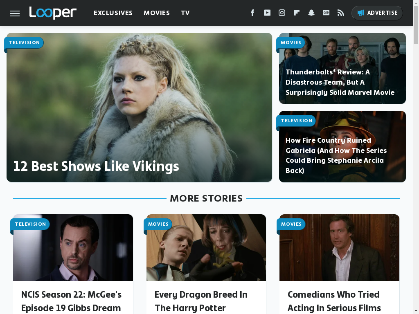419x314 pixels.
Task: Open the TV menu item
Action: [x=185, y=13]
